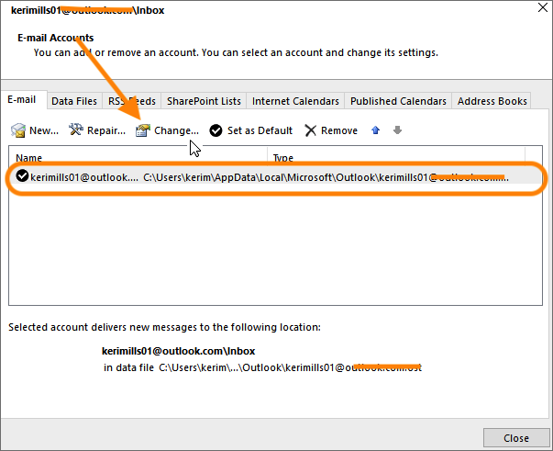
Task: Select the kerimills01@outlook account name
Action: click(x=84, y=177)
